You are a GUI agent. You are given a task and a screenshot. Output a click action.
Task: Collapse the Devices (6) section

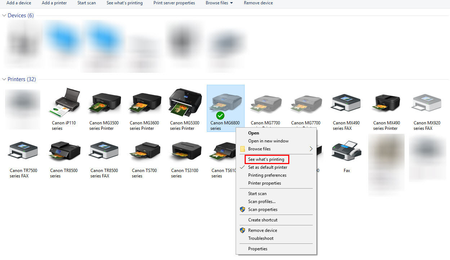point(4,16)
